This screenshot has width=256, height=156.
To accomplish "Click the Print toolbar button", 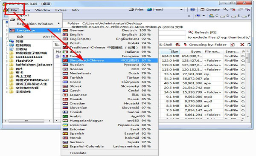I will click(x=136, y=10).
